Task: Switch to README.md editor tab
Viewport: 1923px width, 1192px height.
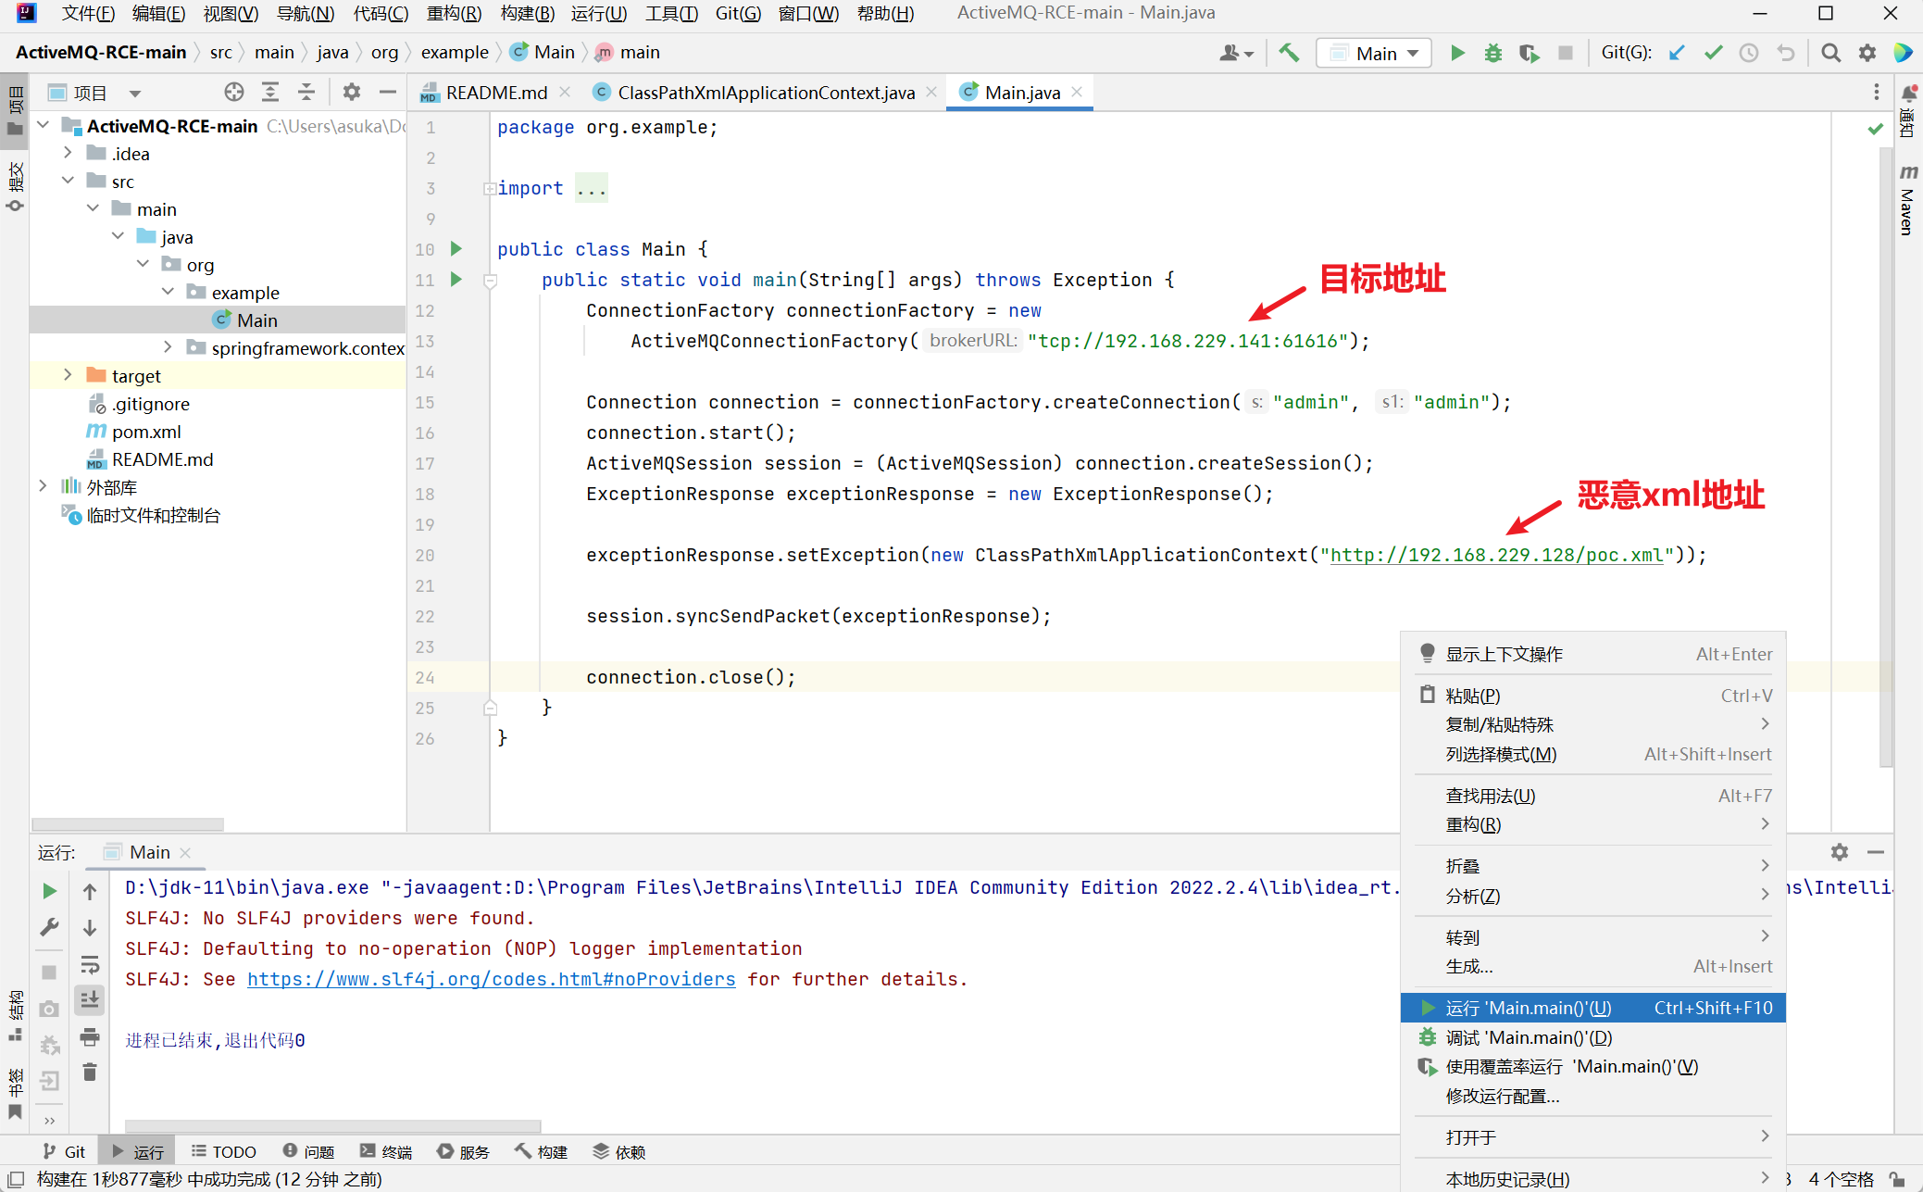Action: (496, 93)
